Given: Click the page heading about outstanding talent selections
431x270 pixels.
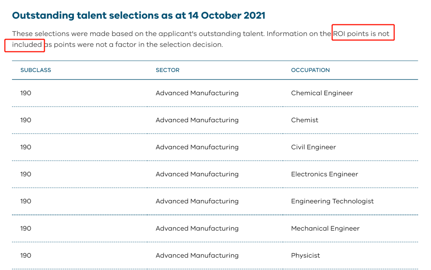Looking at the screenshot, I should click(138, 16).
